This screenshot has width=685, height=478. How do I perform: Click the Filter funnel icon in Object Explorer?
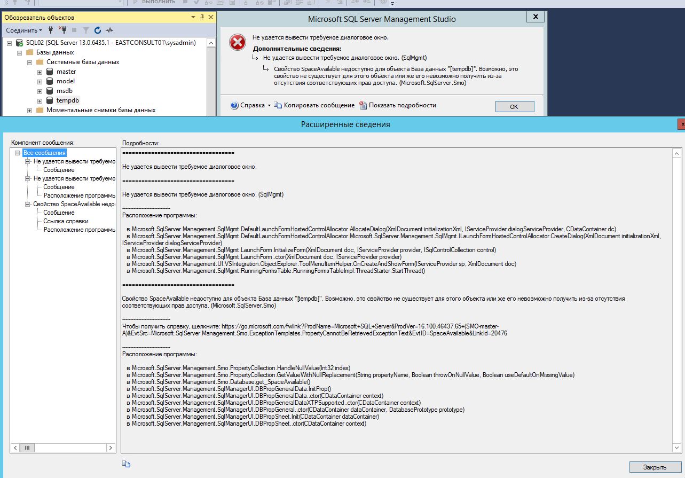(x=85, y=30)
